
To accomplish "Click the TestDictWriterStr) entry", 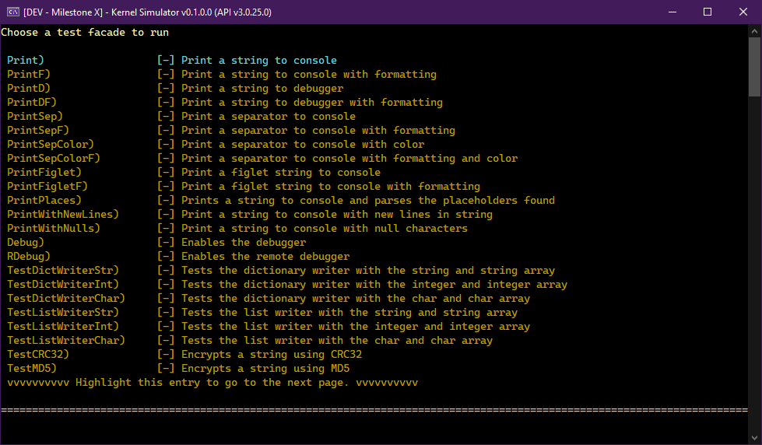I will point(63,271).
